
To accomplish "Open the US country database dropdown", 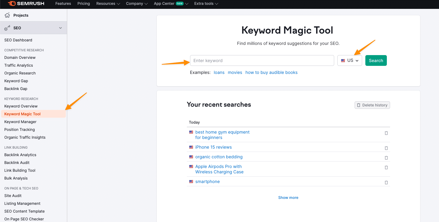I will tap(350, 60).
